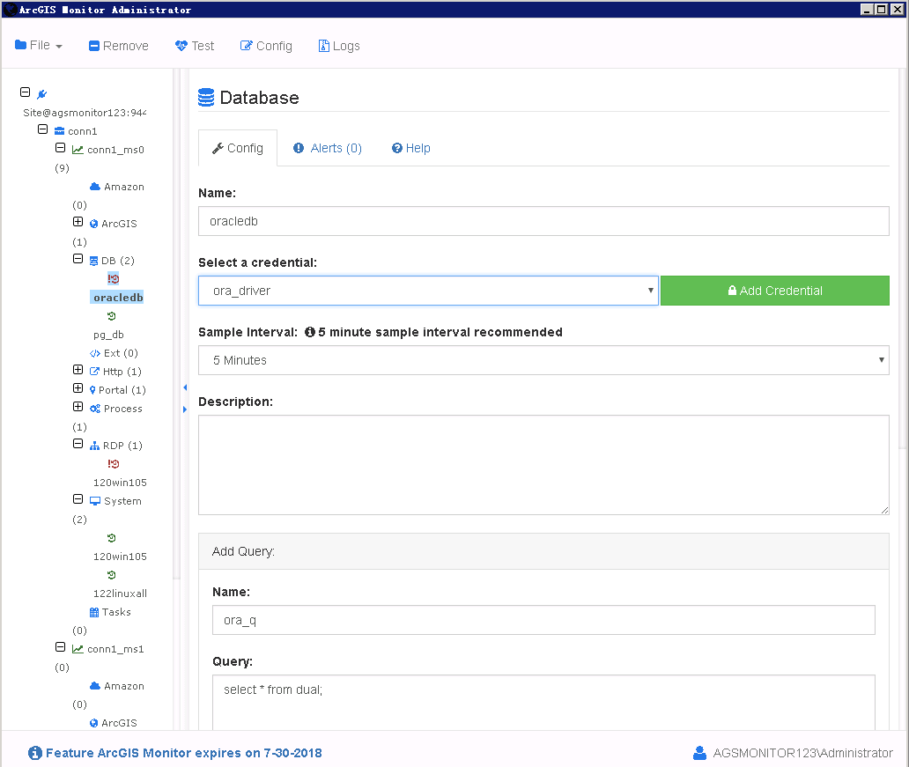This screenshot has width=909, height=767.
Task: Click the Database stack icon in heading
Action: pos(206,98)
